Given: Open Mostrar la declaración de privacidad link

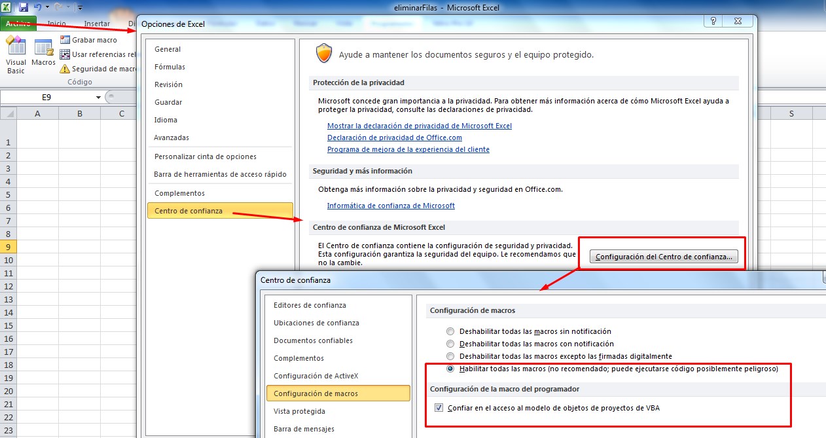Looking at the screenshot, I should click(419, 126).
